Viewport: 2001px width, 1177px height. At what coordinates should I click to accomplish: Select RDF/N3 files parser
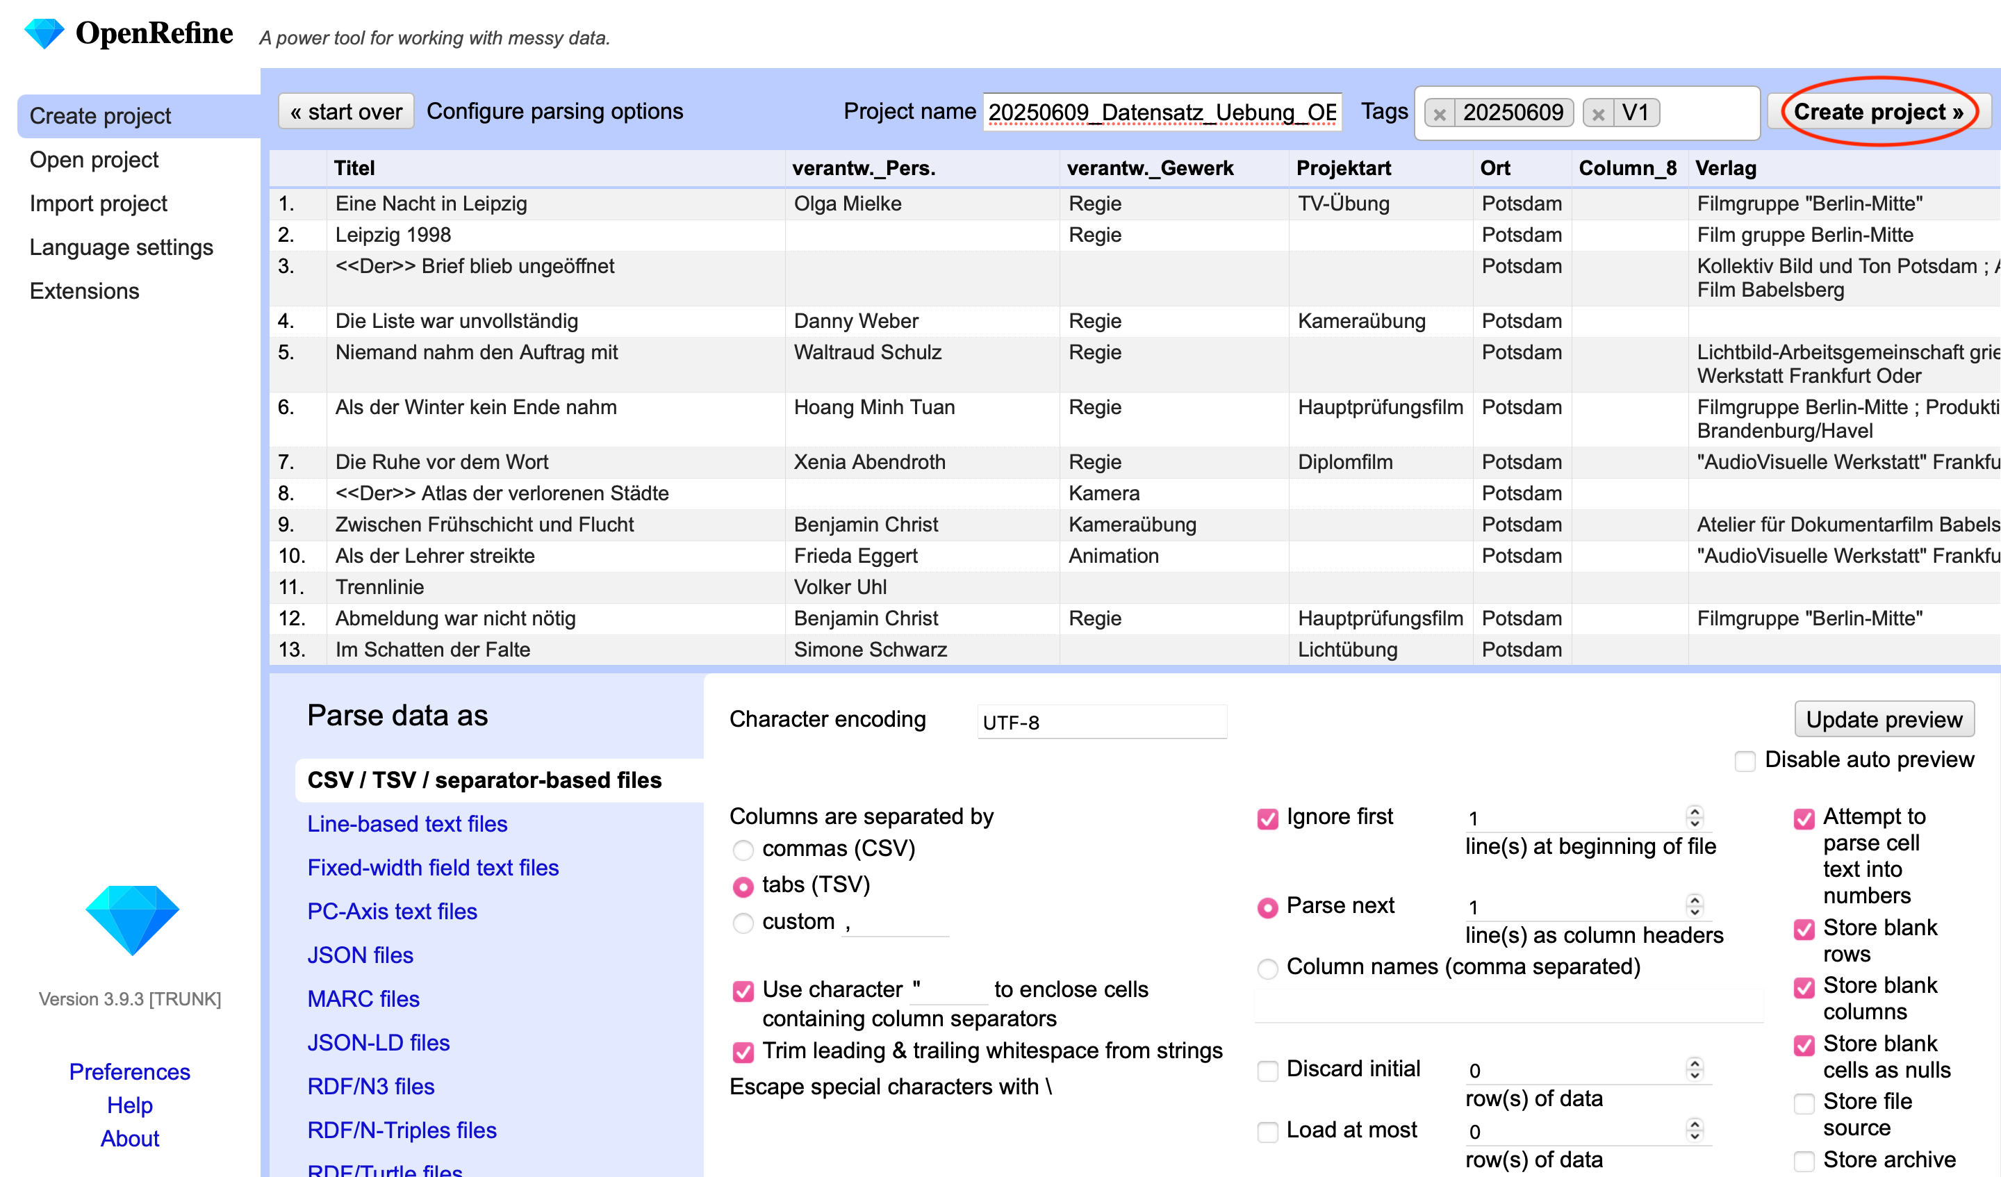[371, 1086]
